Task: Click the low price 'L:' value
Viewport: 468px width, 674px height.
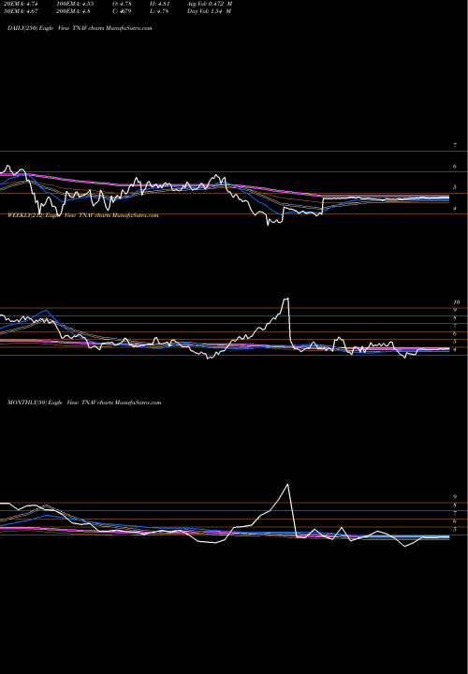Action: (x=159, y=11)
